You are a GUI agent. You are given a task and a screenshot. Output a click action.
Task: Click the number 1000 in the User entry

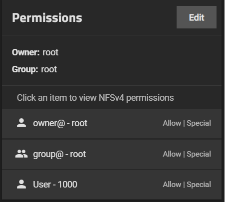[67, 185]
